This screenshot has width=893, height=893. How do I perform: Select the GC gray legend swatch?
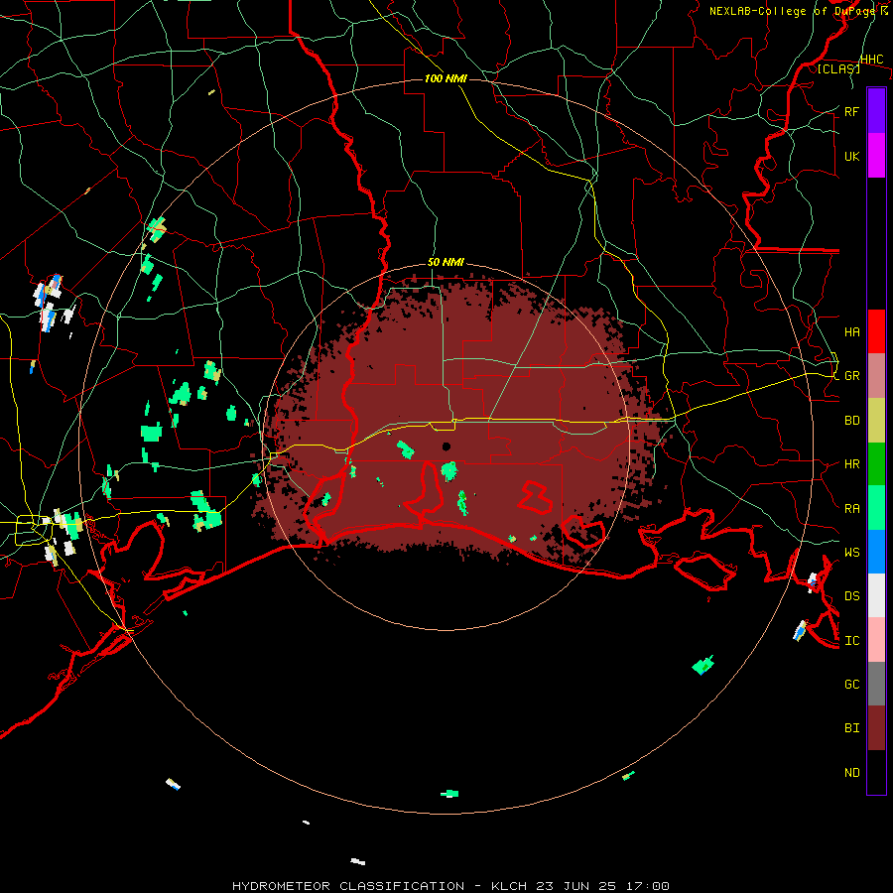(876, 684)
